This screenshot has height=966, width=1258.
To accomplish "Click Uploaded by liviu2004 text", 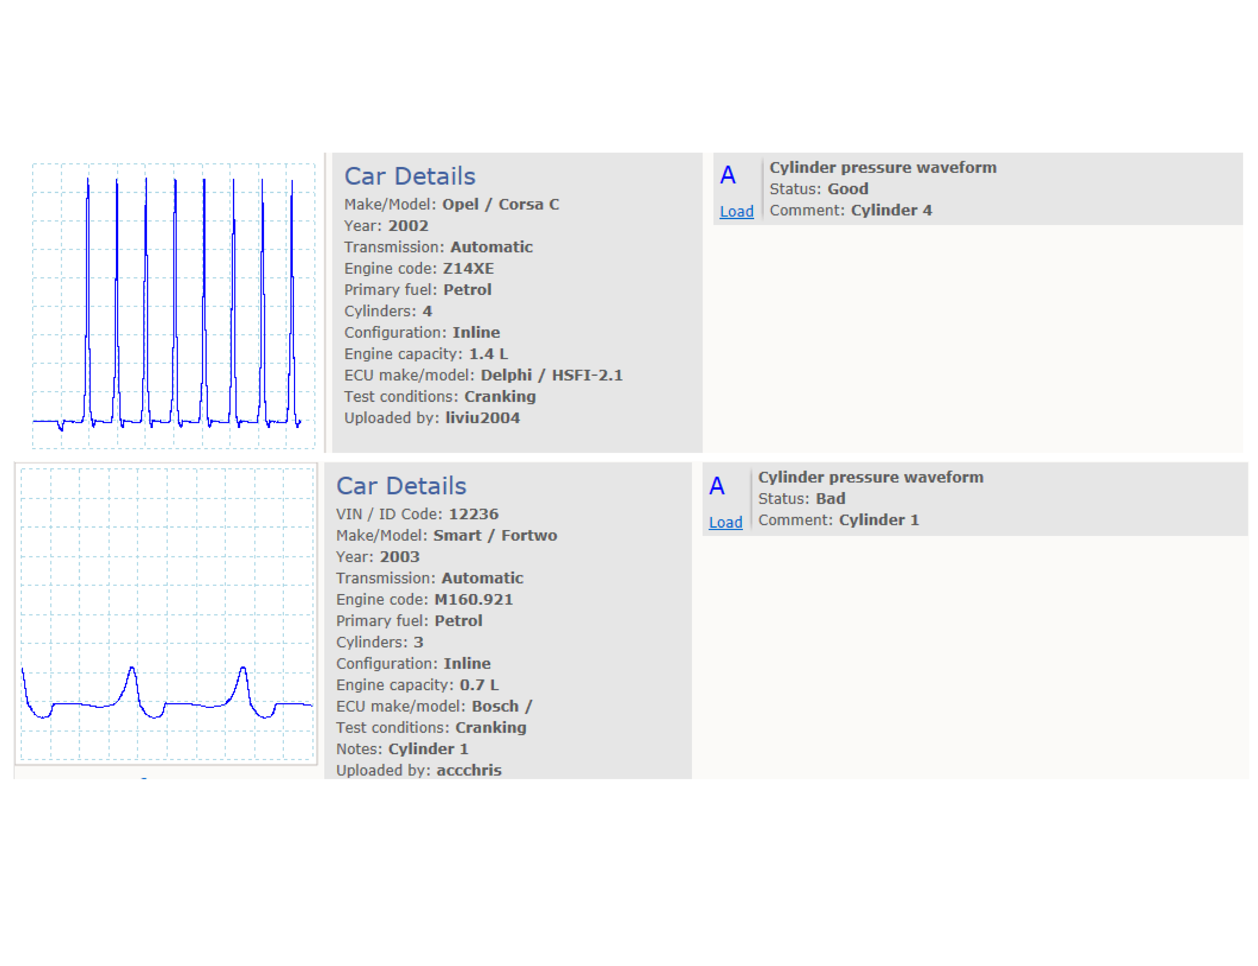I will [432, 418].
